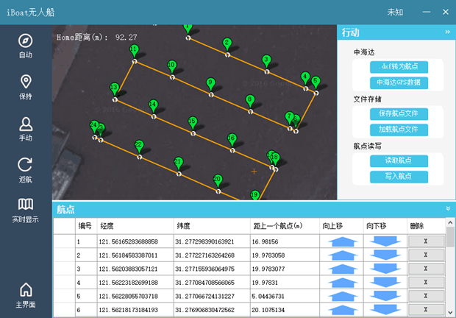This screenshot has width=456, height=318.
Task: Click the 返航 (return home) icon
Action: [26, 170]
